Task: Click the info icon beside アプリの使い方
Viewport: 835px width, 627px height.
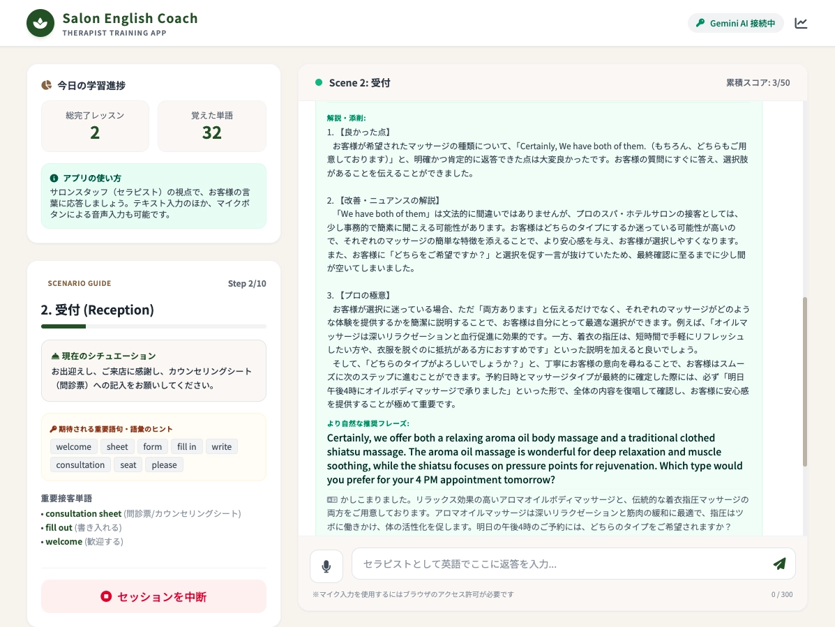Action: [x=54, y=179]
